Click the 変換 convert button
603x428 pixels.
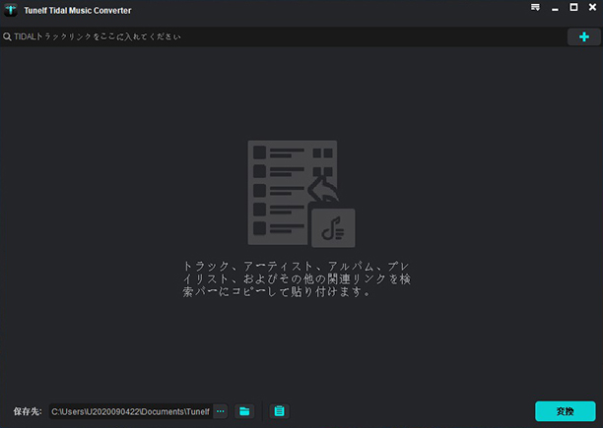(565, 411)
